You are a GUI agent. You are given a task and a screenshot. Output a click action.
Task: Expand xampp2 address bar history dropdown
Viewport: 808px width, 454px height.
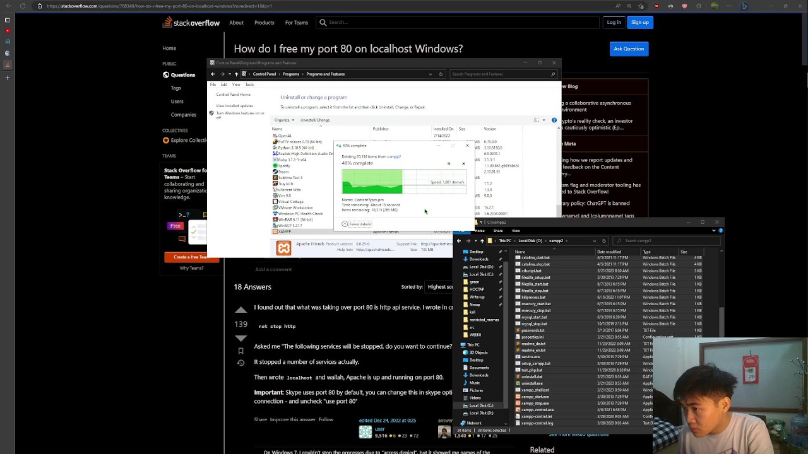pyautogui.click(x=594, y=241)
